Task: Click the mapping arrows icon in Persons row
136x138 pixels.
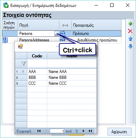Action: coord(62,34)
